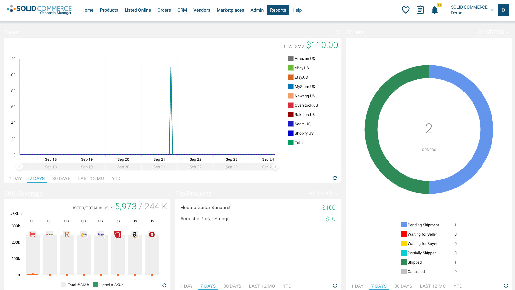Toggle Listed # SKUs legend item
Screen dimensions: 515x290
coord(111,285)
